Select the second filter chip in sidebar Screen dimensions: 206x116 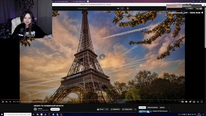pos(152,107)
